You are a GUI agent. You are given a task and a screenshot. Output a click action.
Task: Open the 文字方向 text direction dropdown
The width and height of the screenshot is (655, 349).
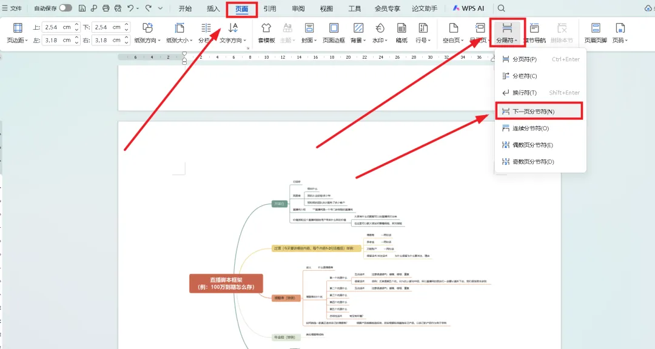tap(233, 33)
